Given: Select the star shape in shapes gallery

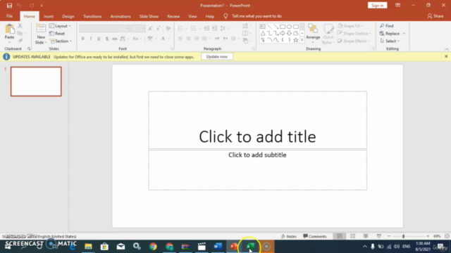Looking at the screenshot, I should pyautogui.click(x=296, y=40).
